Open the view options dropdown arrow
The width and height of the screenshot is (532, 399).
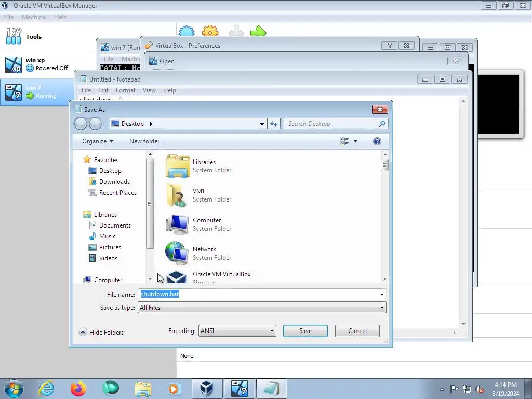(x=355, y=141)
